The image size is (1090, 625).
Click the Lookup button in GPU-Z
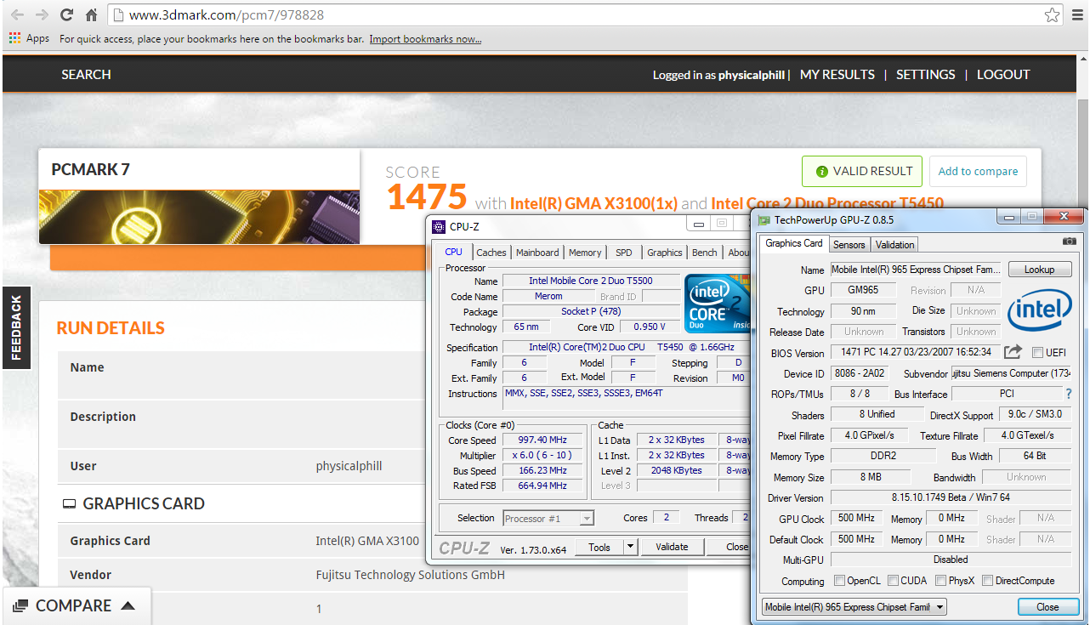point(1039,270)
